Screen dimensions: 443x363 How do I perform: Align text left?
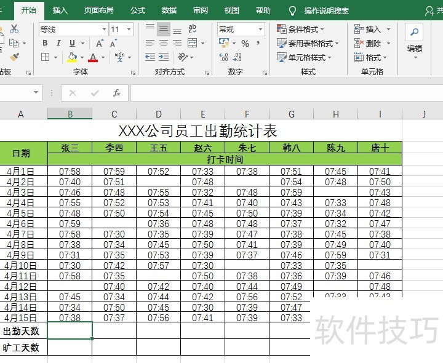pyautogui.click(x=150, y=43)
